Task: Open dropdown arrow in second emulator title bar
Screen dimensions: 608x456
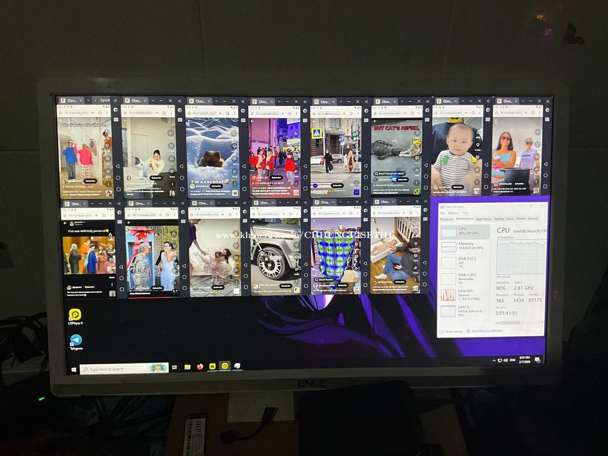Action: coord(152,101)
